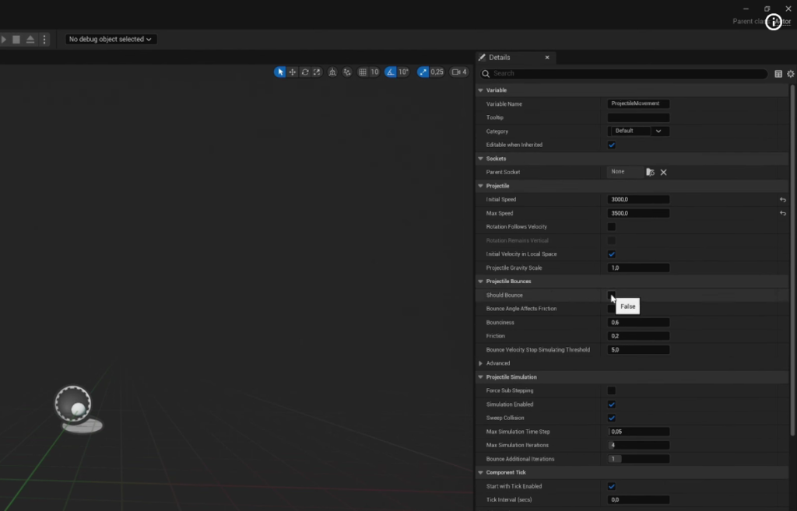Activate the Translate gizmo tool

[293, 72]
